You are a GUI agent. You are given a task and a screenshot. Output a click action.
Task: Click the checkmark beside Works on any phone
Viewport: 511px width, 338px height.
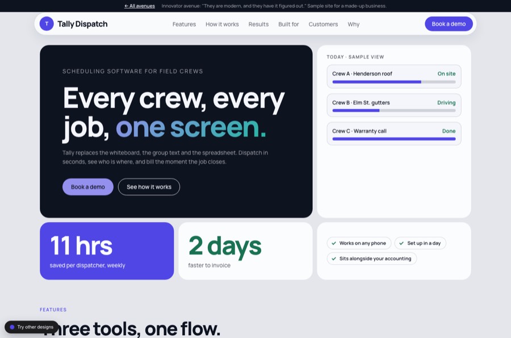pyautogui.click(x=334, y=243)
